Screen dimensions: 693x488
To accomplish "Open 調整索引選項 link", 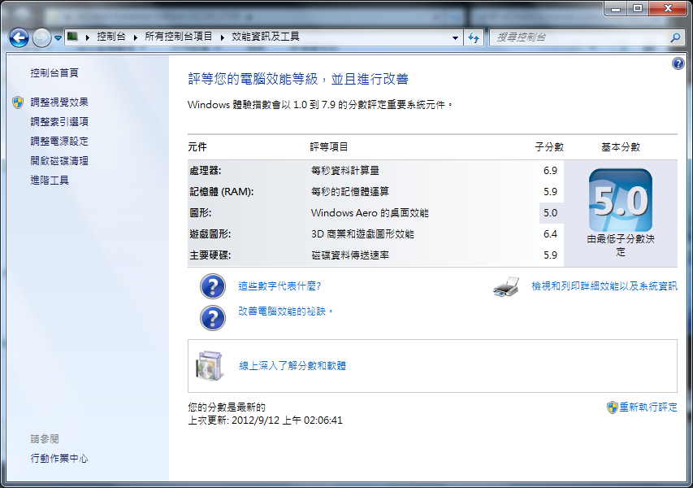I will pyautogui.click(x=59, y=122).
